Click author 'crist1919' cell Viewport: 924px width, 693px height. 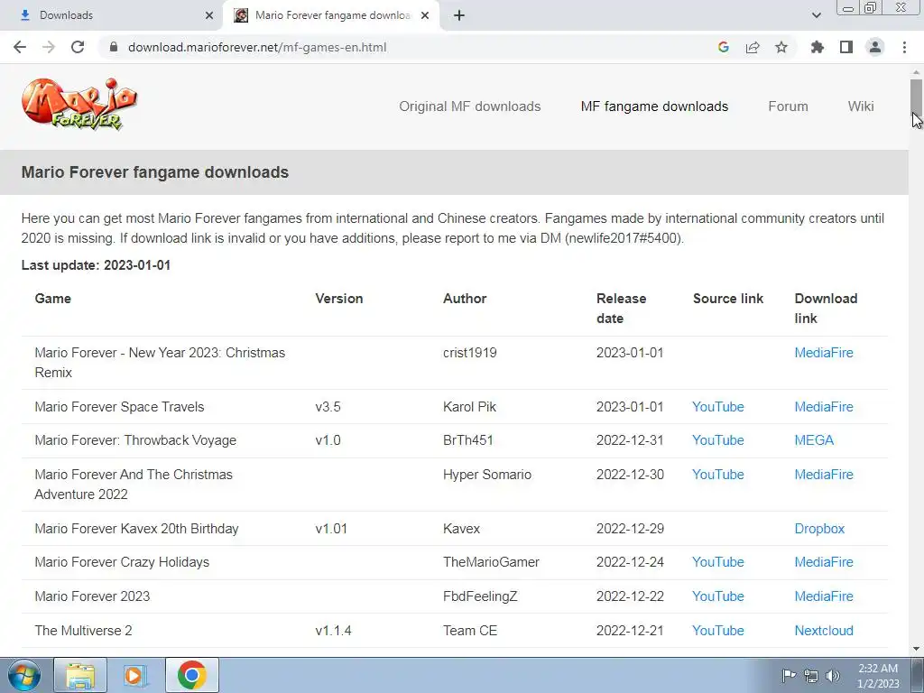click(x=469, y=353)
